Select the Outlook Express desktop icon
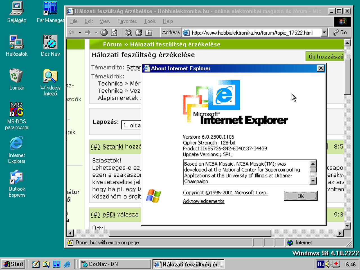 pos(17,184)
